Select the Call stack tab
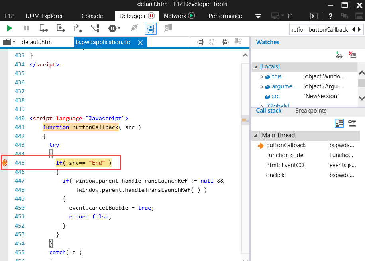 pos(269,111)
